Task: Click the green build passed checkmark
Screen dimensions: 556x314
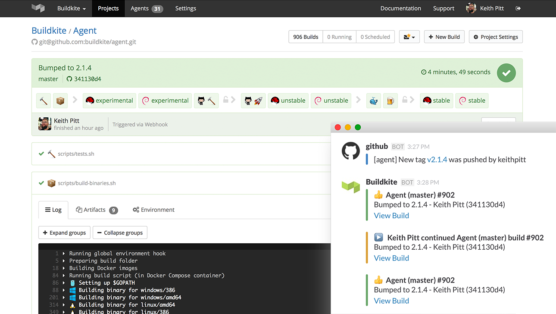Action: (x=506, y=73)
